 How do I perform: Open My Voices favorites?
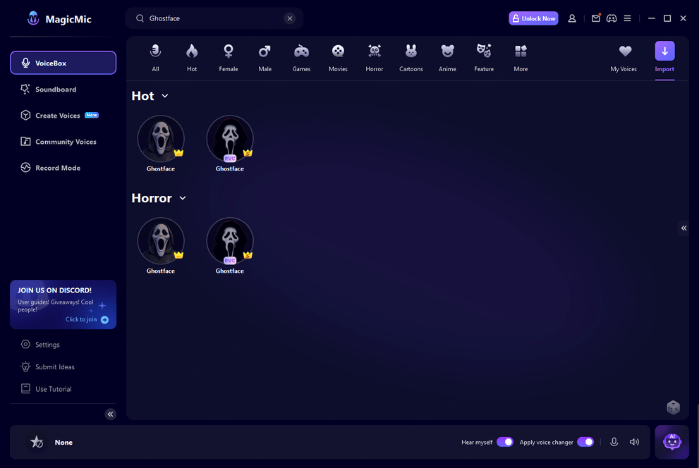[624, 57]
